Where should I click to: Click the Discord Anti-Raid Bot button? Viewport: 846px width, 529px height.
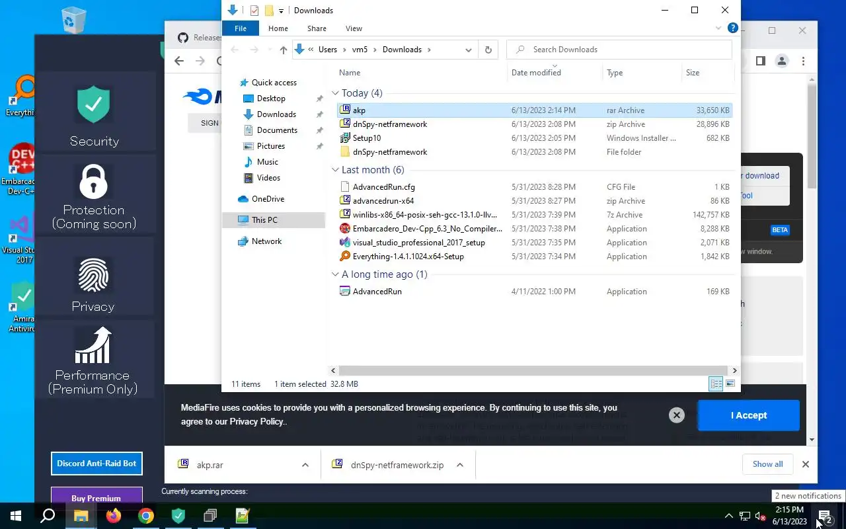click(96, 464)
